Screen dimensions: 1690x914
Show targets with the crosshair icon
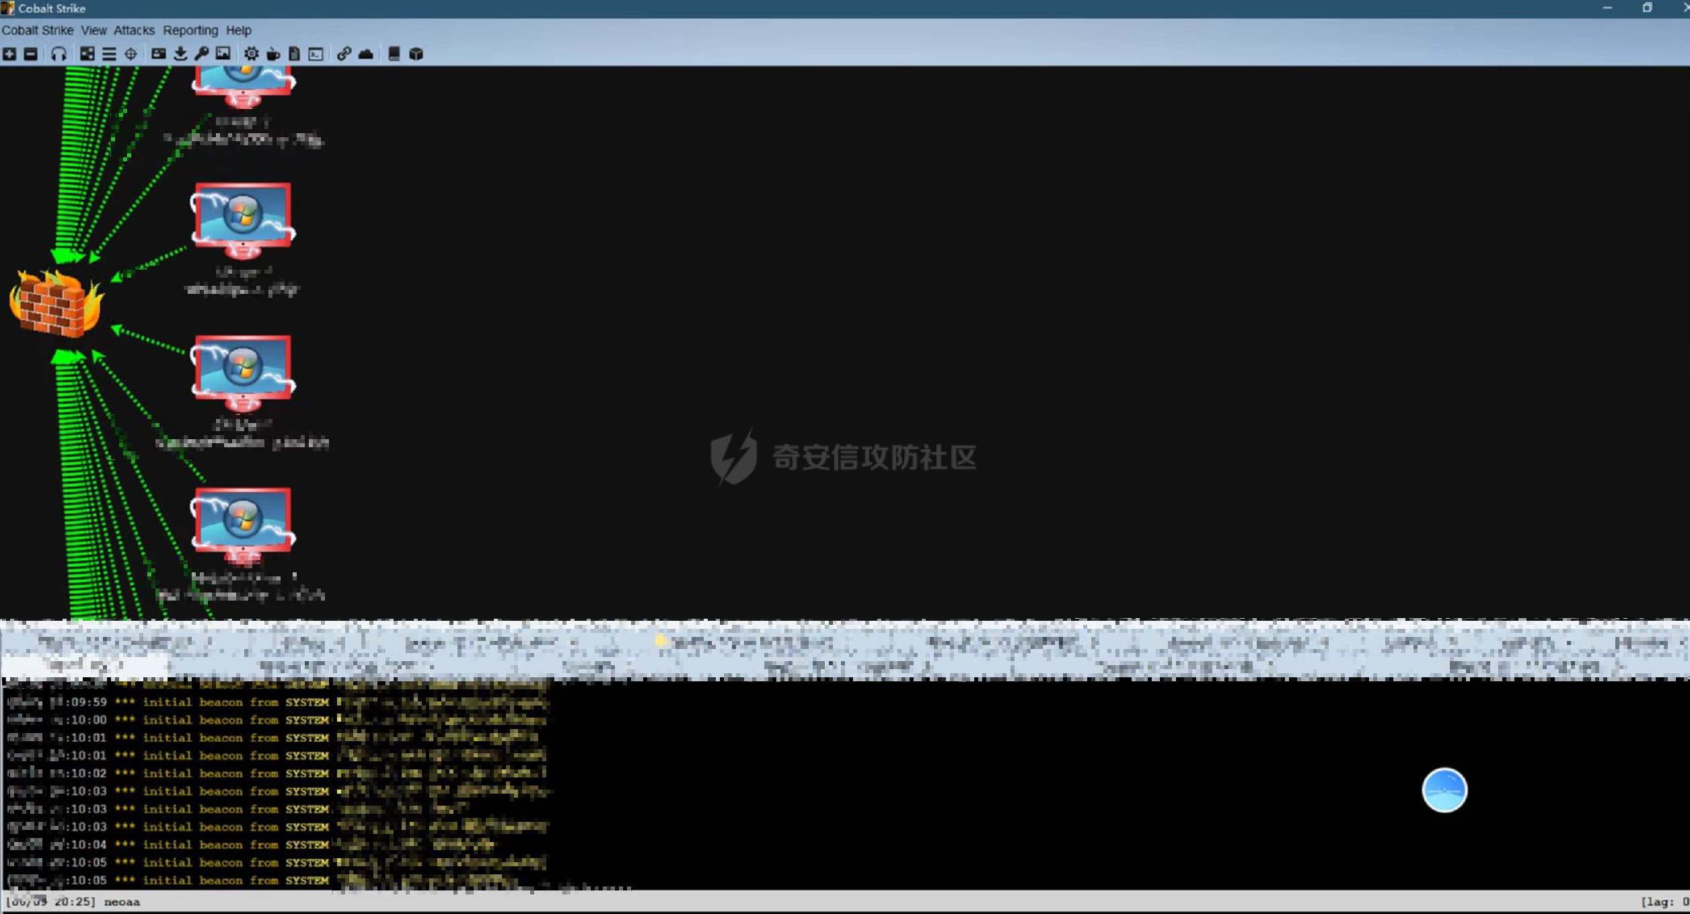[131, 54]
